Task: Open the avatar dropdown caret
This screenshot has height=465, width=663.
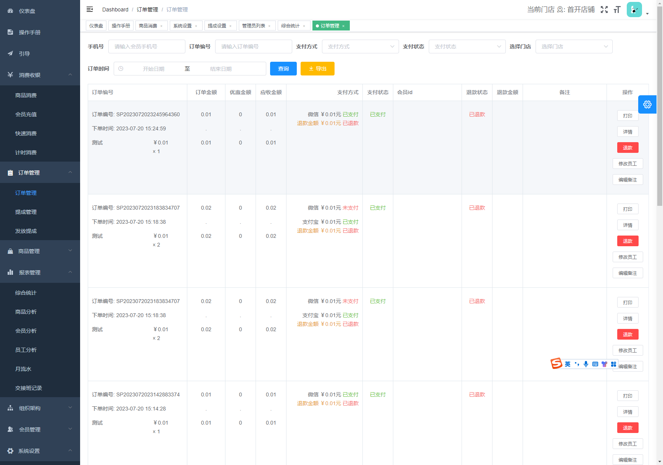Action: pos(647,14)
